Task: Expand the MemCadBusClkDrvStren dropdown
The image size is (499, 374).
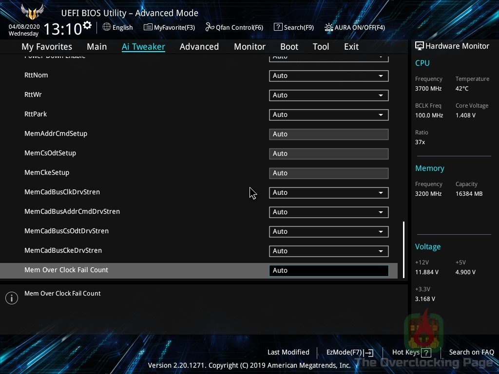Action: click(x=380, y=193)
